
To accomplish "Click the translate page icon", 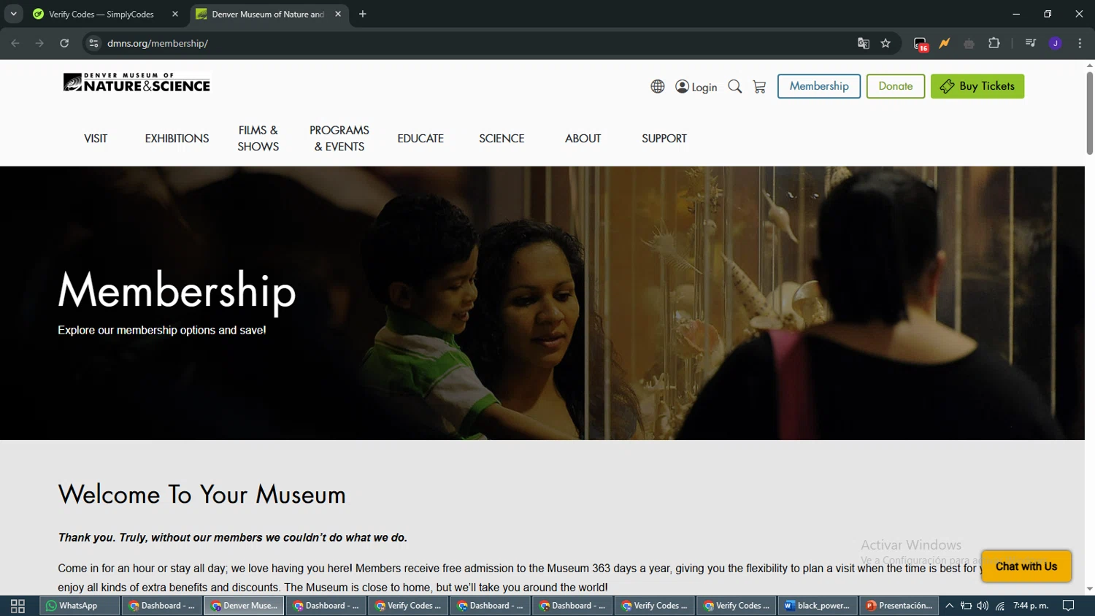I will [864, 43].
